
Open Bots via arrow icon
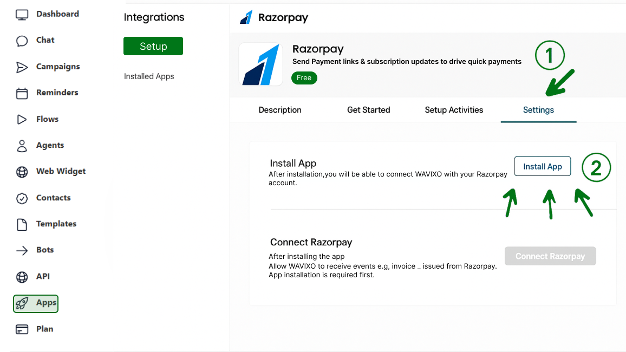(x=22, y=250)
